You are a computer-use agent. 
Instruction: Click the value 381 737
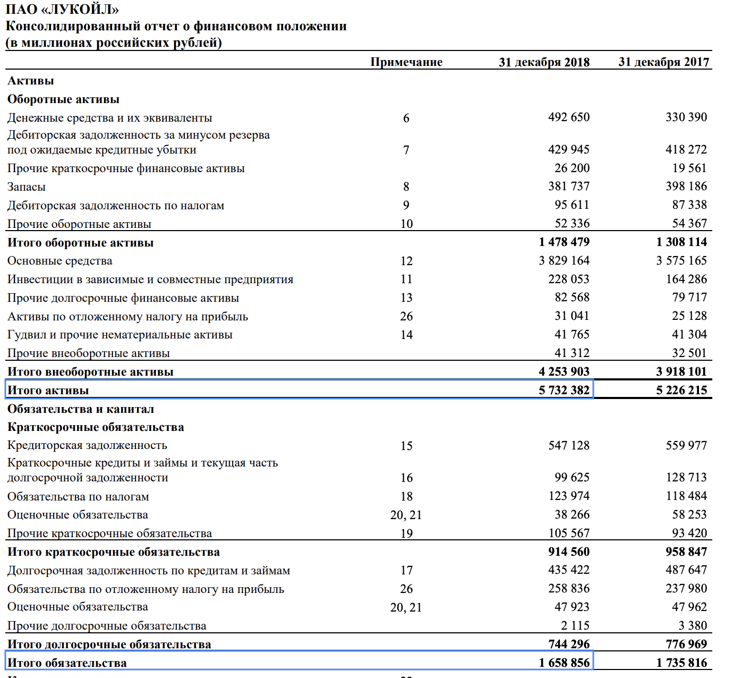[x=569, y=187]
